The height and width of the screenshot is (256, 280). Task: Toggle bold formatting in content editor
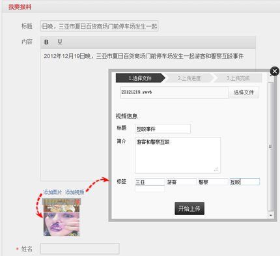click(x=46, y=42)
